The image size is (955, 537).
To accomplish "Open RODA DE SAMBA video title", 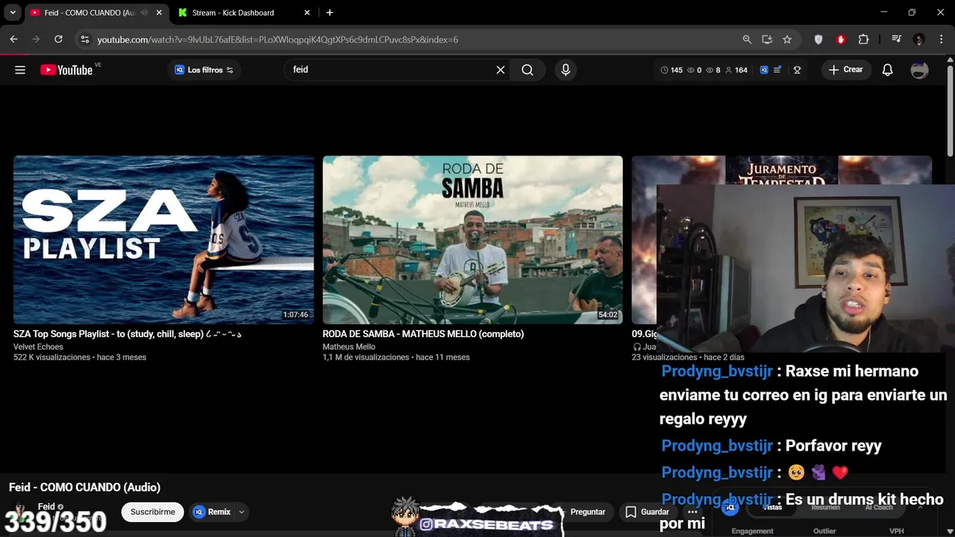I will (x=423, y=334).
